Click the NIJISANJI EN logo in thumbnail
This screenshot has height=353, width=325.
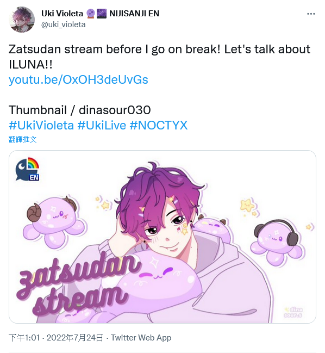click(27, 169)
